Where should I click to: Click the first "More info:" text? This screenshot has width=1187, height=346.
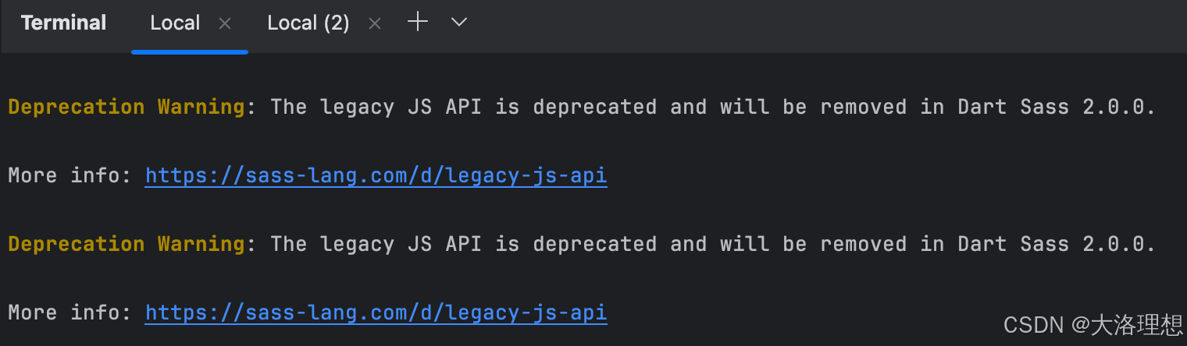tap(70, 175)
